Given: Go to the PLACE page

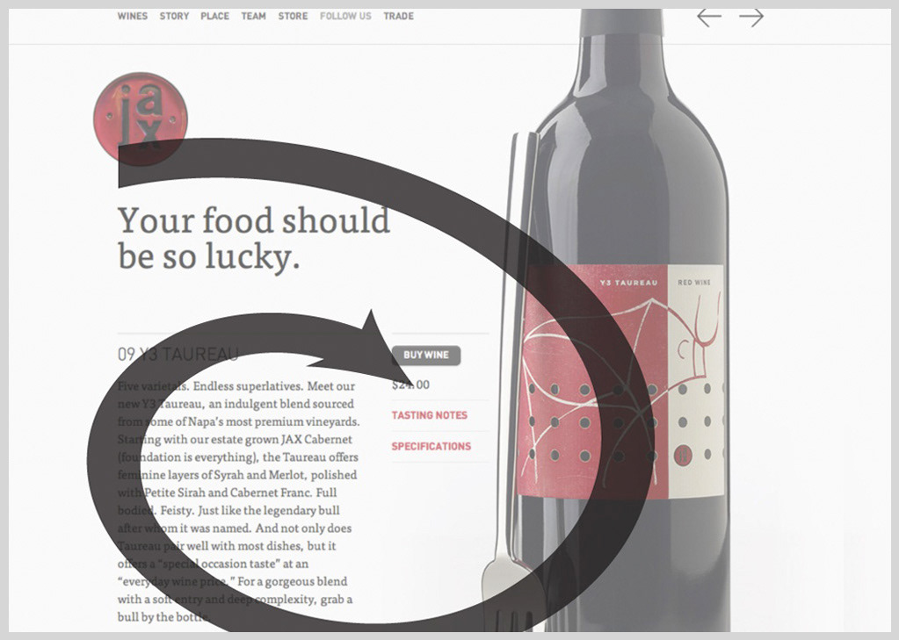Looking at the screenshot, I should click(x=215, y=16).
